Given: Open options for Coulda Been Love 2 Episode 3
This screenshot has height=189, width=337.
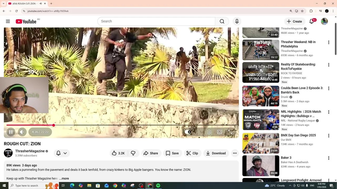Looking at the screenshot, I should click(329, 88).
